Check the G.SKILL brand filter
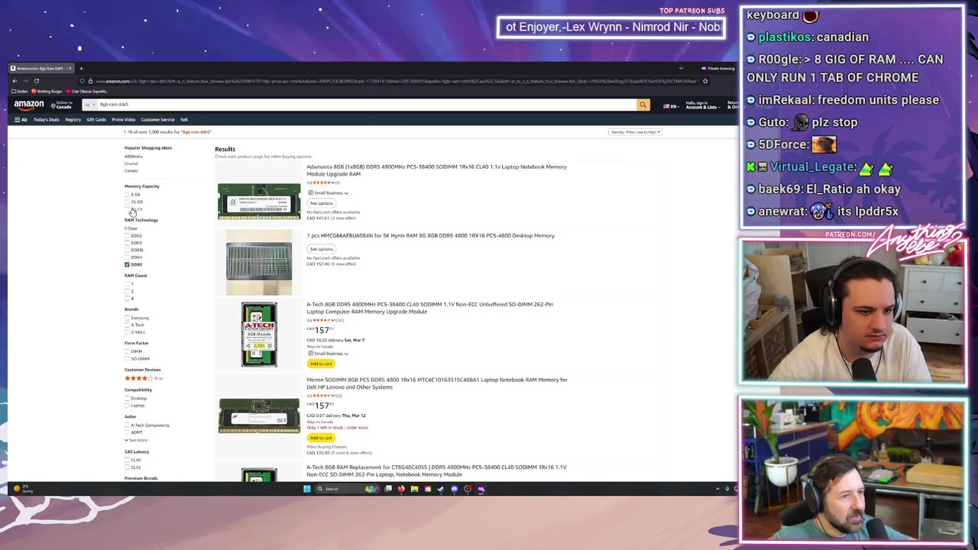The height and width of the screenshot is (550, 978). (x=127, y=332)
